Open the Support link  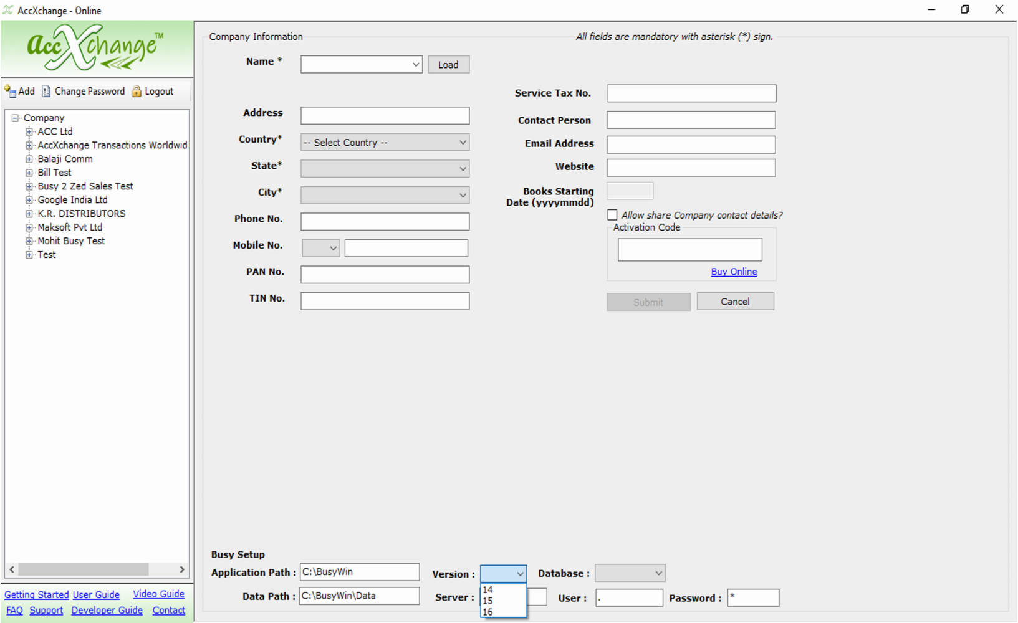(46, 611)
